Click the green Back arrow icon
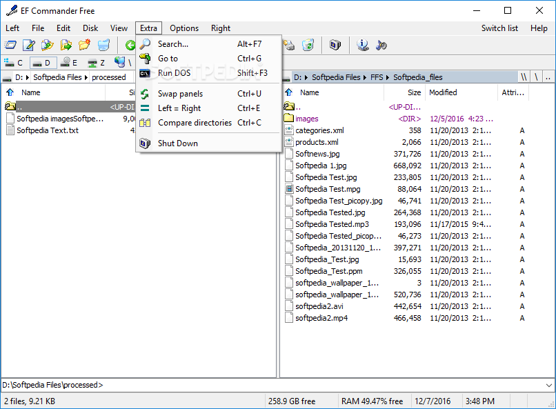The height and width of the screenshot is (409, 556). (x=130, y=45)
